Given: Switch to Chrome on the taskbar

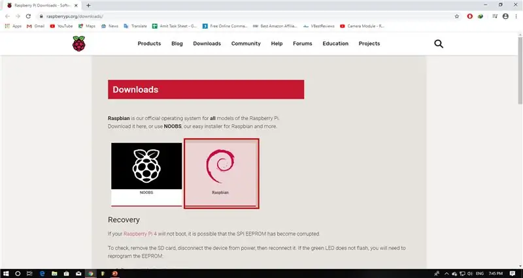Looking at the screenshot, I should (90, 273).
